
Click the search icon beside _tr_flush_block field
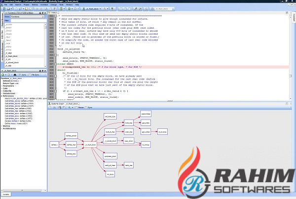tap(152, 9)
